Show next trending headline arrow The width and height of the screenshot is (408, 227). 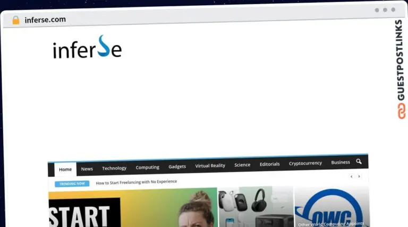click(x=359, y=176)
